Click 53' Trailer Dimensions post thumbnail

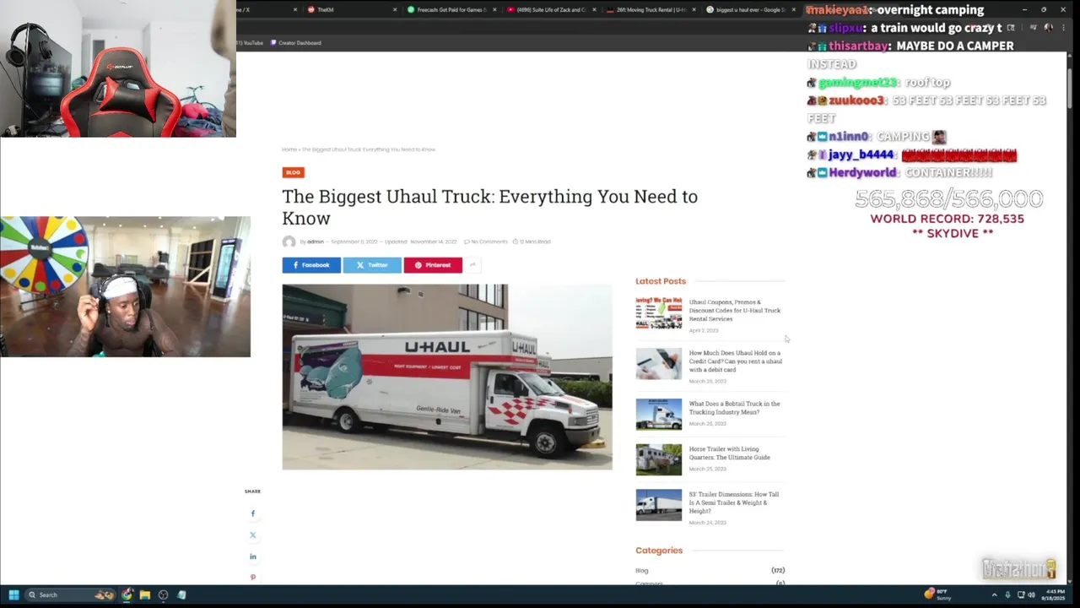coord(659,505)
